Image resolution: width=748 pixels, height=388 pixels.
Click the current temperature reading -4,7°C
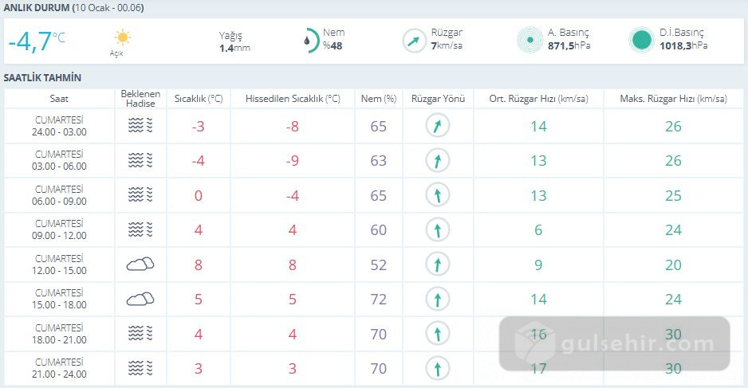37,41
